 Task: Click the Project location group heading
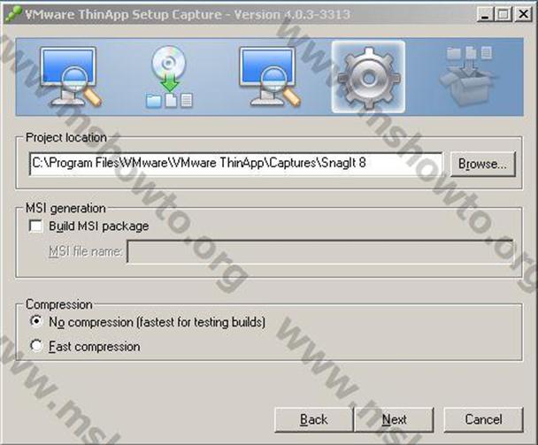[66, 138]
